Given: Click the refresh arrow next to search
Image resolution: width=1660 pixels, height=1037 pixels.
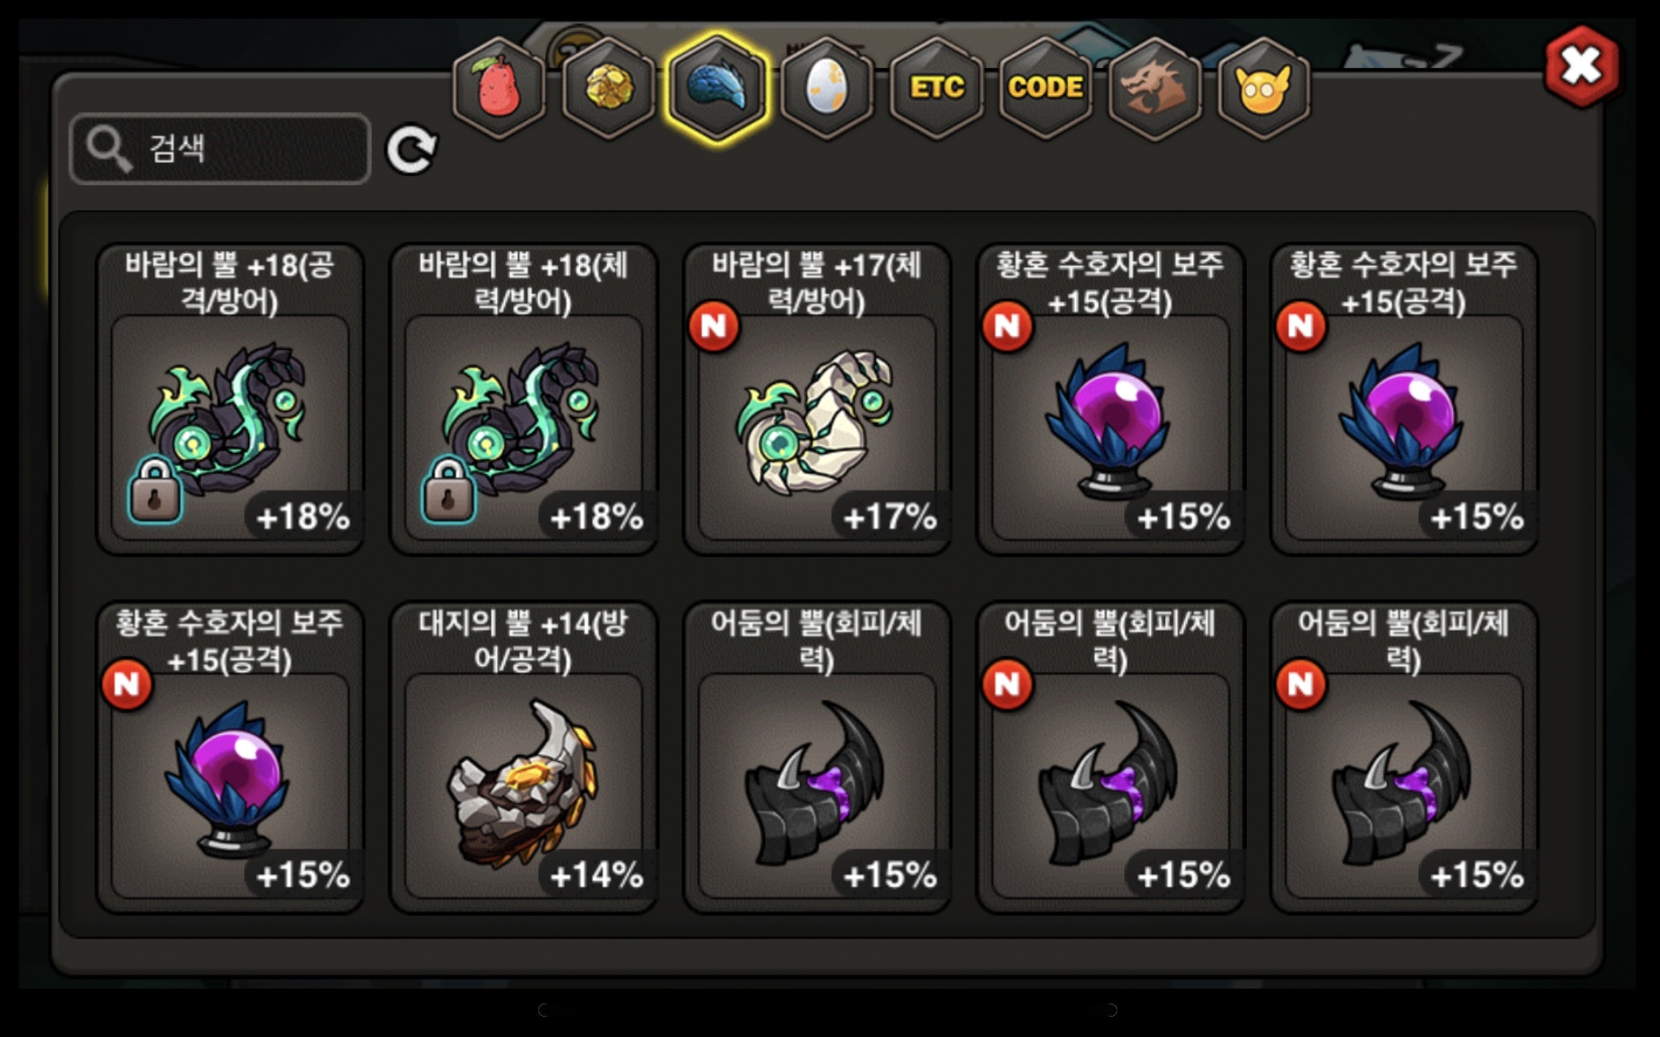Looking at the screenshot, I should click(x=411, y=149).
